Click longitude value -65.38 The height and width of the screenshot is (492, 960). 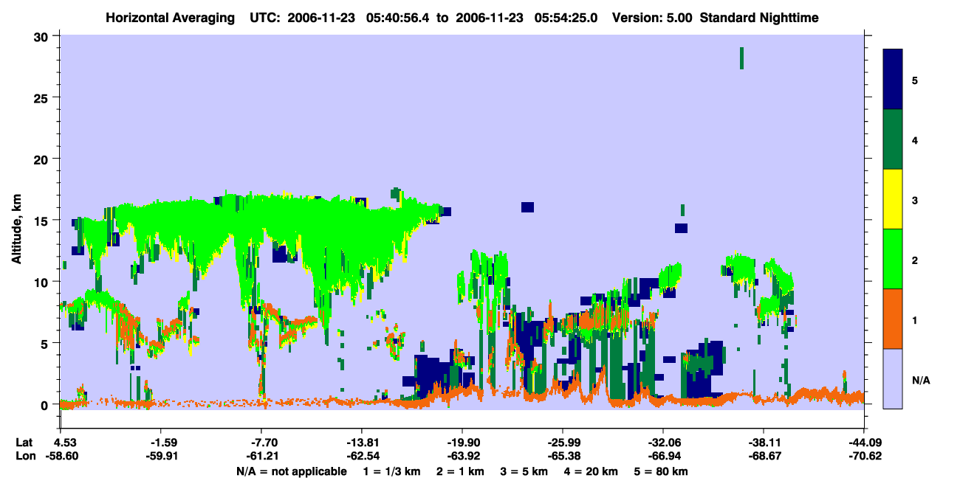pos(563,456)
